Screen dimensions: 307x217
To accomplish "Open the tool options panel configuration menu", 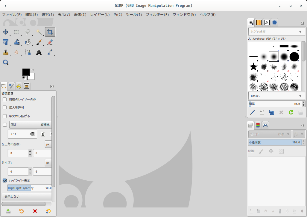I will pos(52,86).
